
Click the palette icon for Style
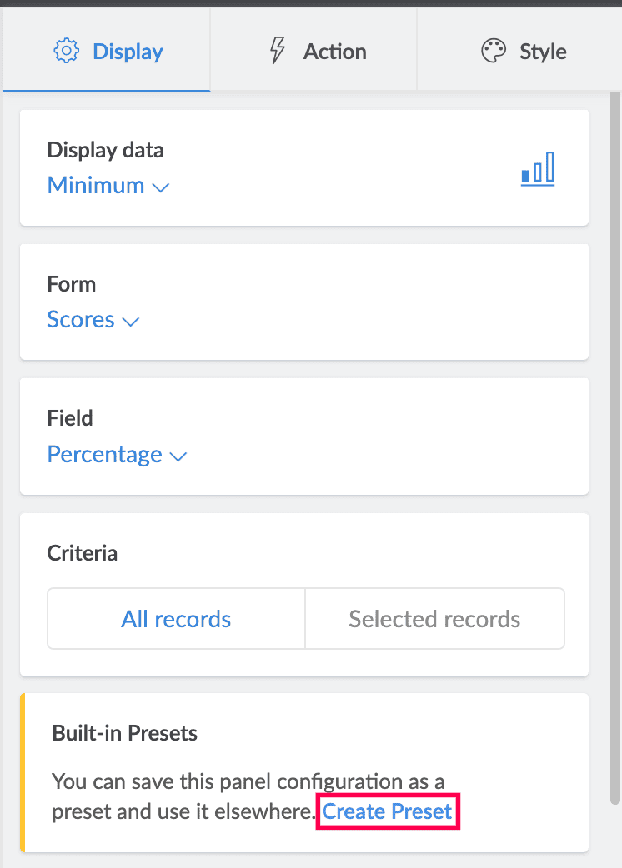click(494, 52)
